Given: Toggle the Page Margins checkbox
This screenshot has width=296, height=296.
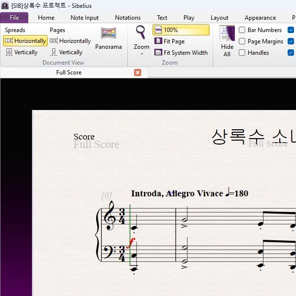Looking at the screenshot, I should click(x=242, y=41).
